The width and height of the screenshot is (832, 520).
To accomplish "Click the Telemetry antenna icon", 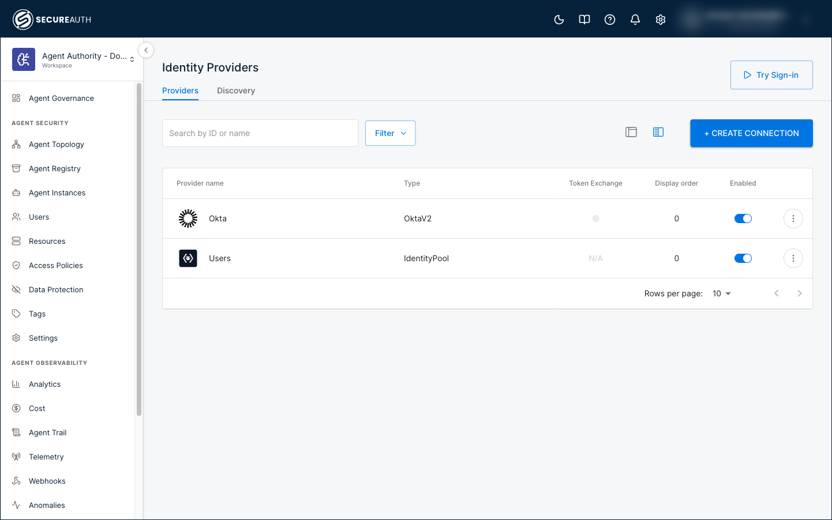I will click(16, 457).
